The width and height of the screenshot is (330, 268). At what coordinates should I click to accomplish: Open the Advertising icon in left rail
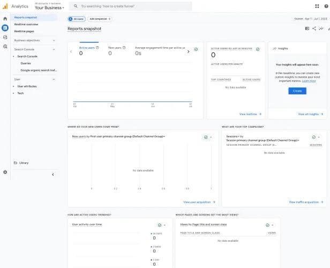5,47
